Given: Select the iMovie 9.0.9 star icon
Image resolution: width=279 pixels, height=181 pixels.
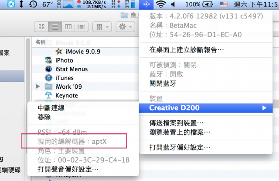Looking at the screenshot, I should coord(59,52).
